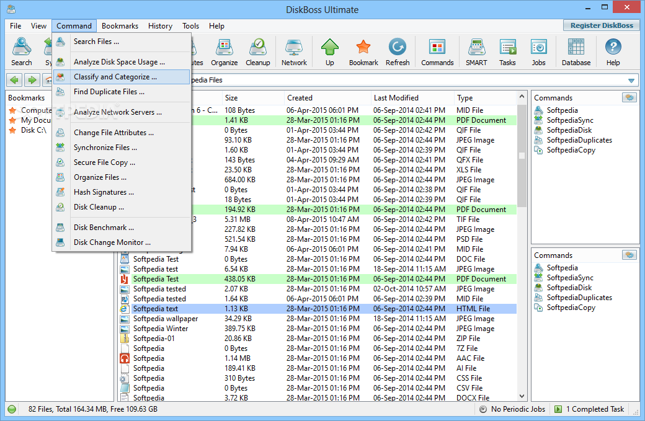Click the Search toolbar icon
This screenshot has height=421, width=645.
tap(21, 51)
